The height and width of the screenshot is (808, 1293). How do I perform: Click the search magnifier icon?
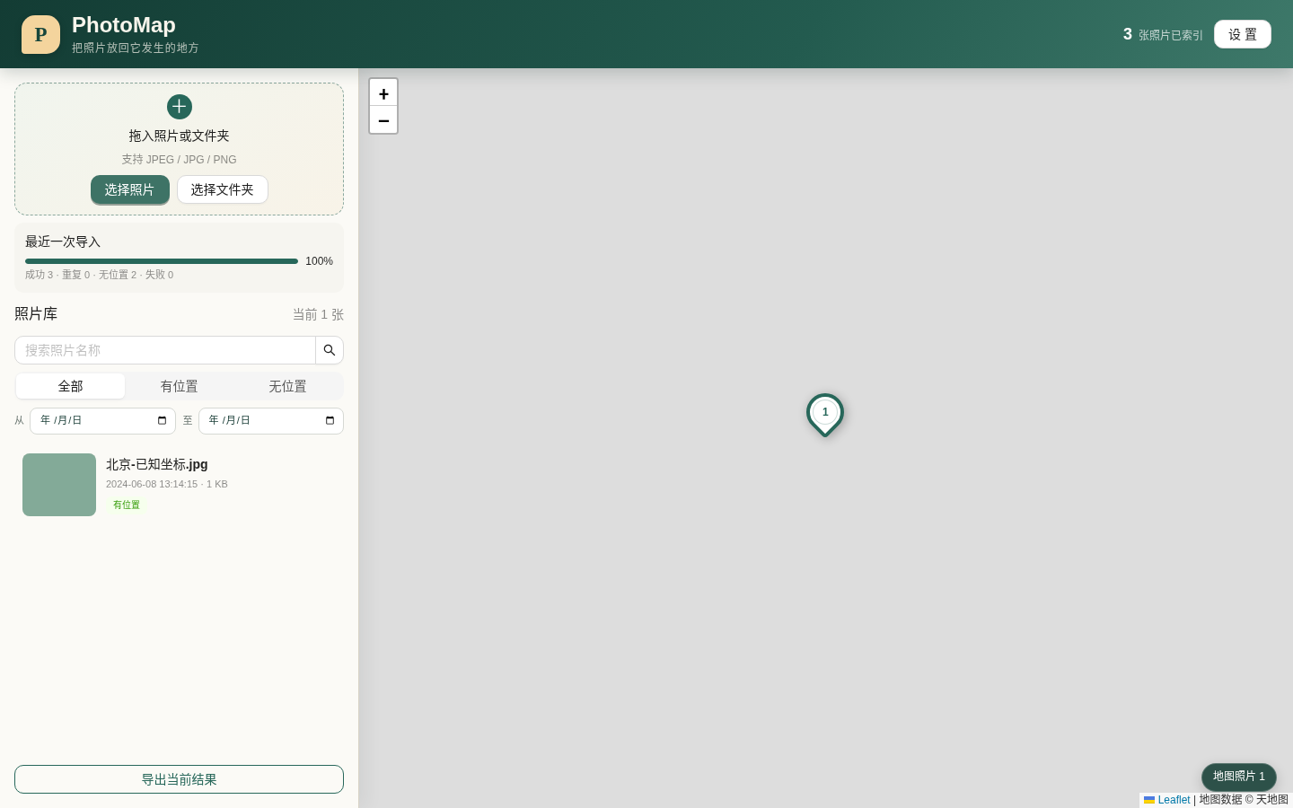coord(330,350)
